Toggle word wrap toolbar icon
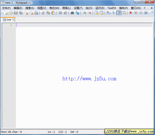This screenshot has height=135, width=155. coord(108,13)
